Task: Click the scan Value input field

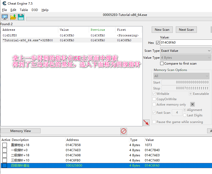Action: 186,43
